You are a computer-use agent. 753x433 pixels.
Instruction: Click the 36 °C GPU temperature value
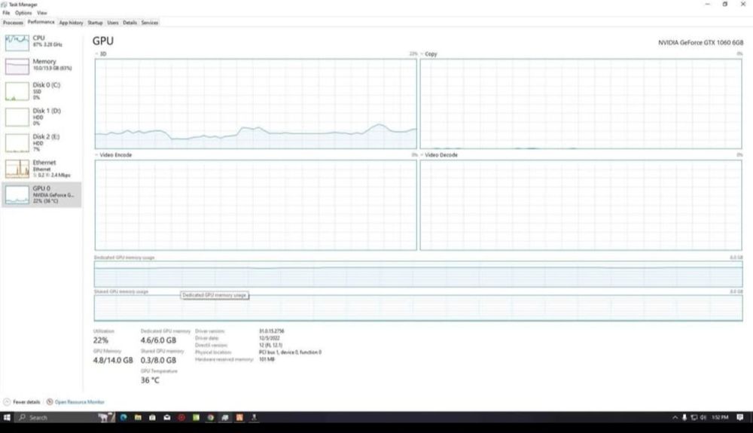[x=150, y=380]
